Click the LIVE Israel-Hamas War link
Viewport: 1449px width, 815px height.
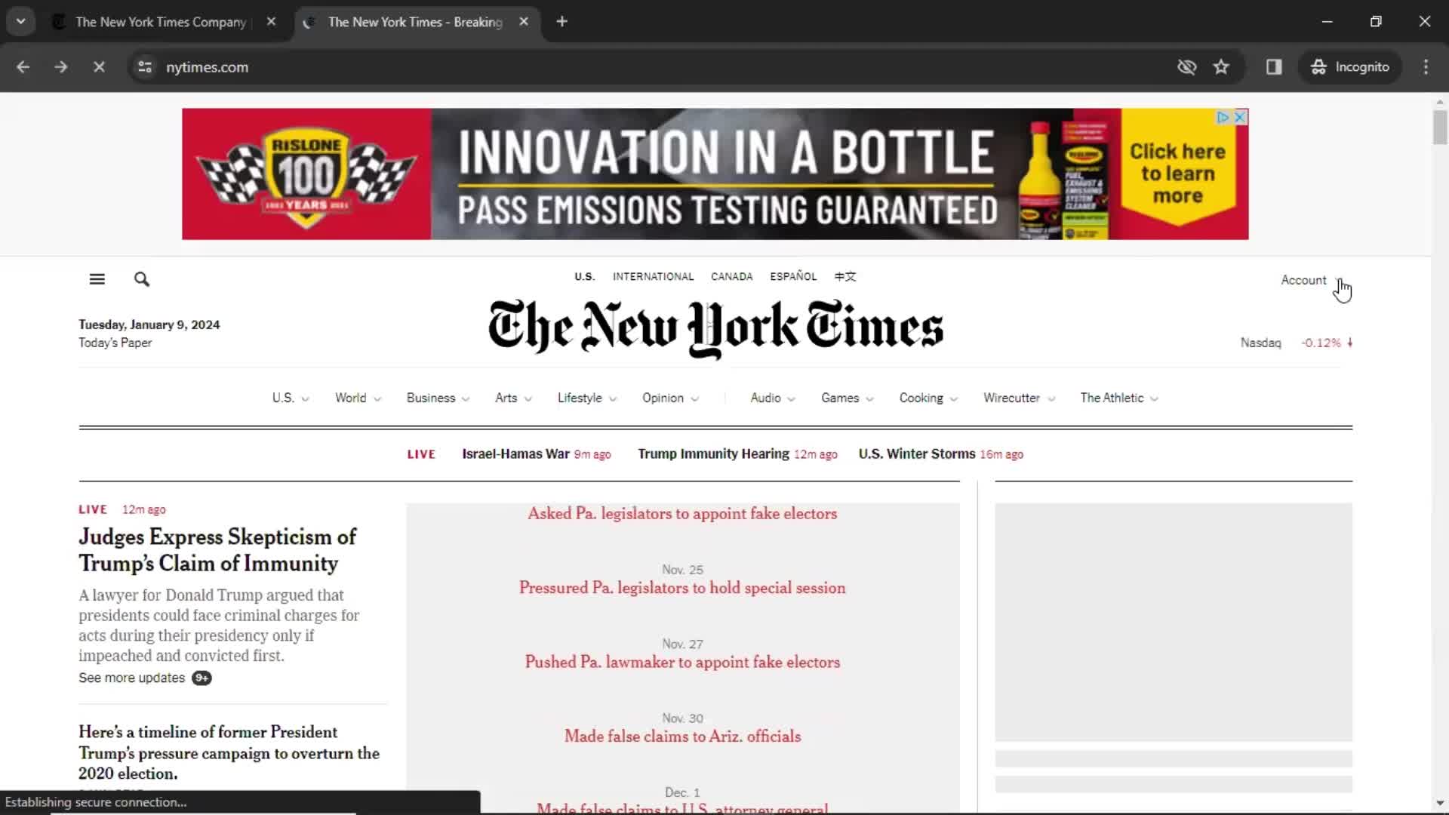[515, 454]
